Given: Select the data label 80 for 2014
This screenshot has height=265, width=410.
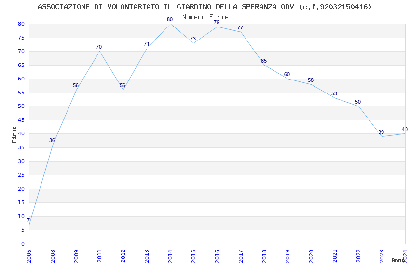Looking at the screenshot, I should (170, 19).
